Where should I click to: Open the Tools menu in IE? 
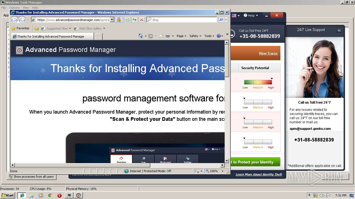click(x=209, y=36)
